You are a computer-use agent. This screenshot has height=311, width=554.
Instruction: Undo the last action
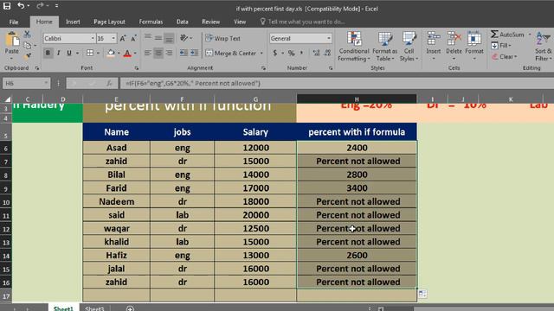coord(21,6)
